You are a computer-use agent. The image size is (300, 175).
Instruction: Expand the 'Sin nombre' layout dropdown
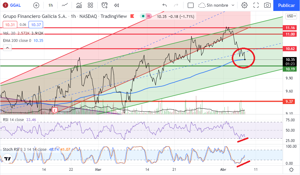(x=233, y=5)
